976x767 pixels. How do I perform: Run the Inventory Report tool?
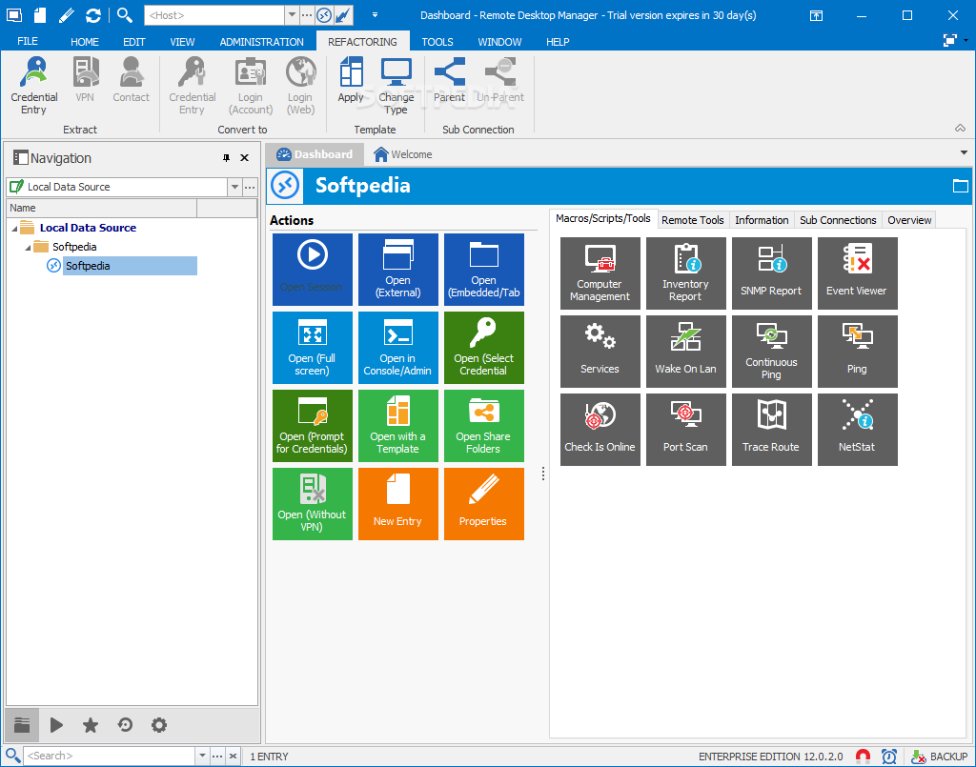pos(686,273)
